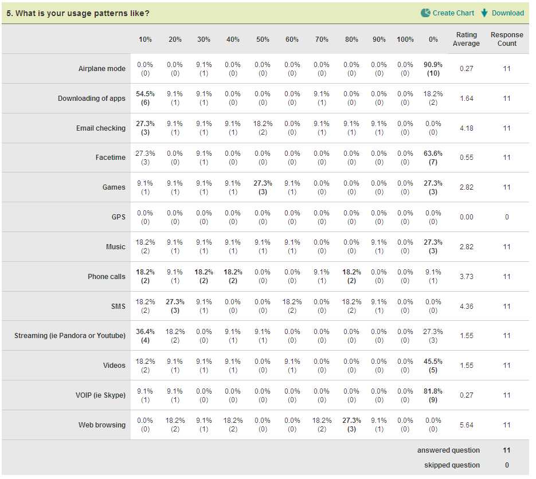Select the Rating Average column header
Image resolution: width=536 pixels, height=479 pixels.
coord(466,39)
